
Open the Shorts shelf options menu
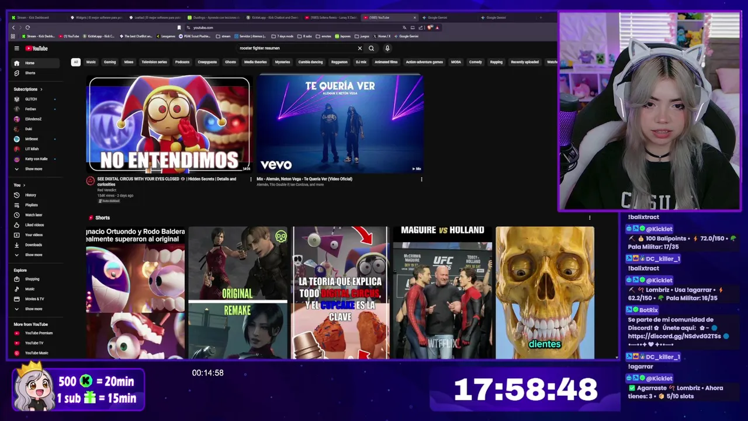coord(590,218)
